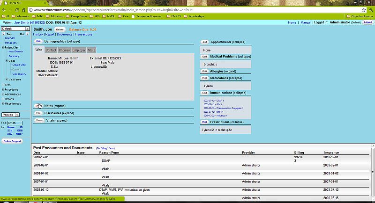Expand the Miscellaneous tree node

coord(3,103)
